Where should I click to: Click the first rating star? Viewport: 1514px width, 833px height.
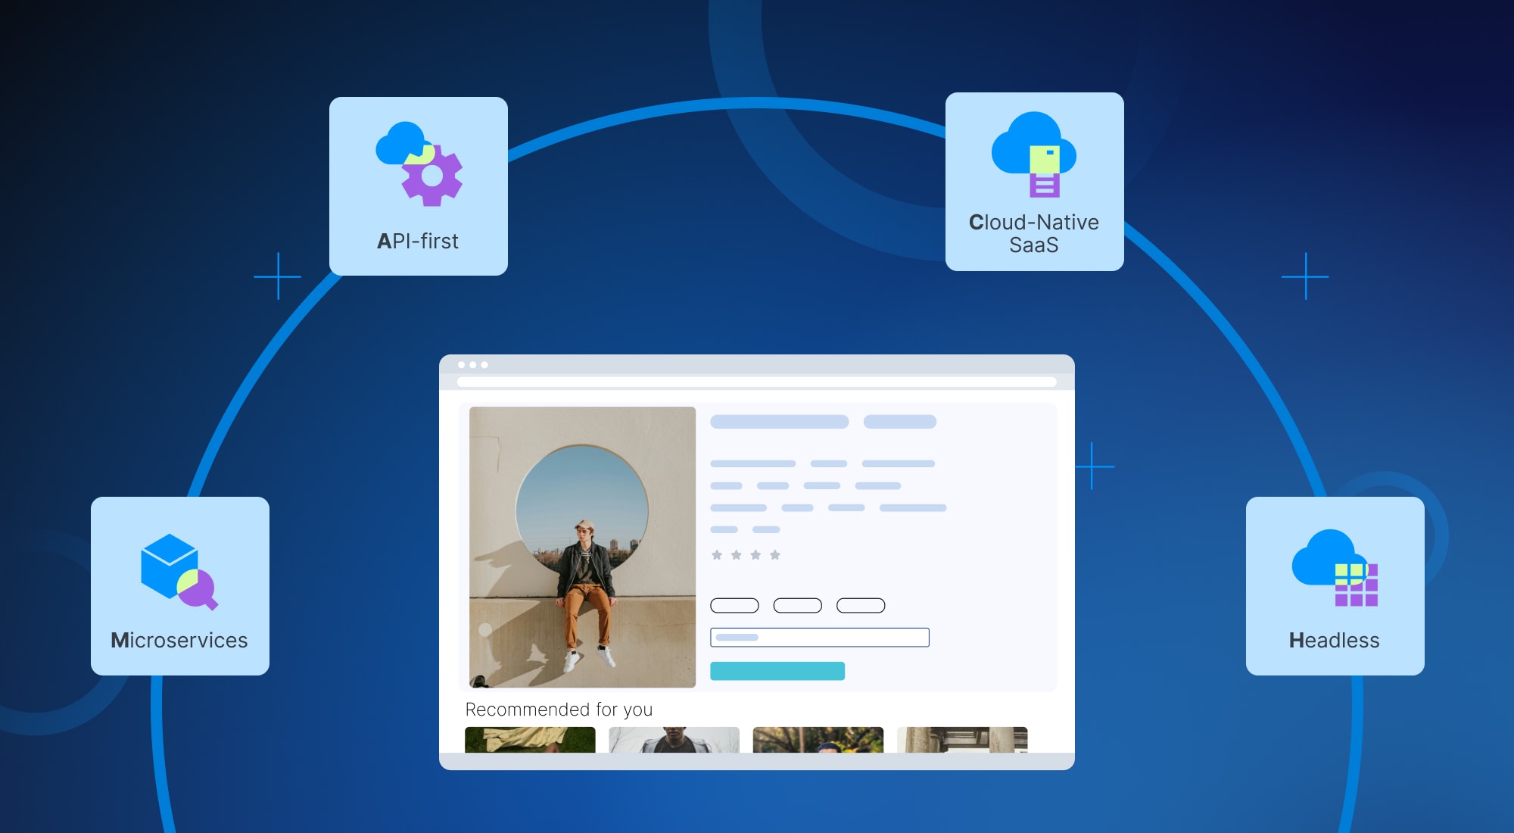click(717, 555)
